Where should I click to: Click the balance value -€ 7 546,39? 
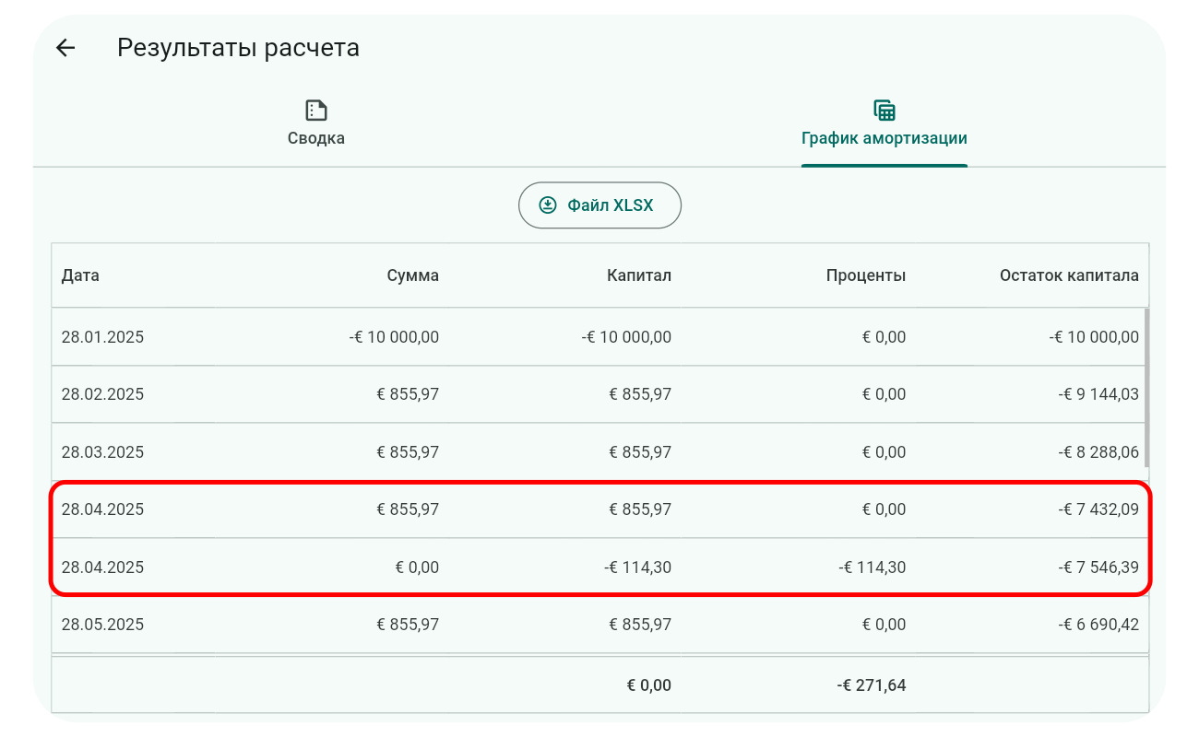pyautogui.click(x=1098, y=567)
